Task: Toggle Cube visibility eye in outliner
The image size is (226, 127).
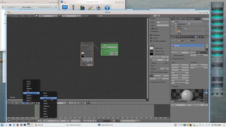Action: pyautogui.click(x=203, y=31)
